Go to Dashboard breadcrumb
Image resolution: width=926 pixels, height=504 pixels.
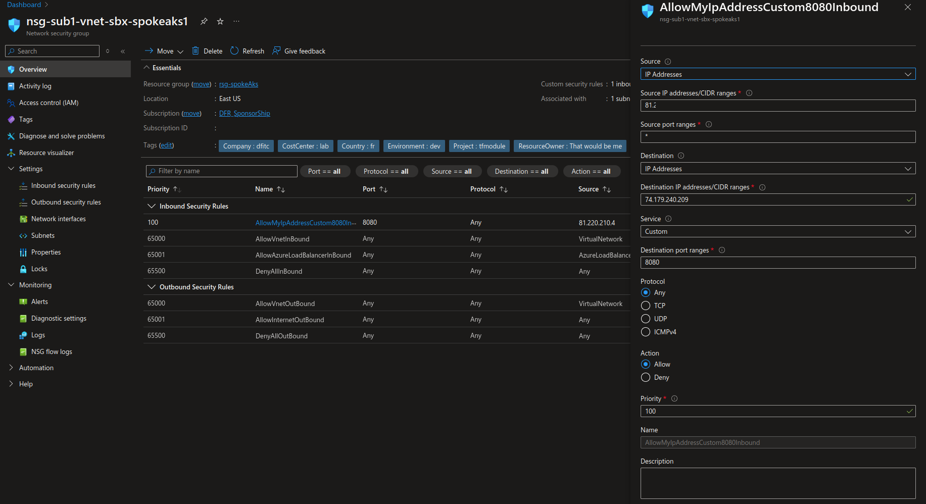(x=24, y=5)
